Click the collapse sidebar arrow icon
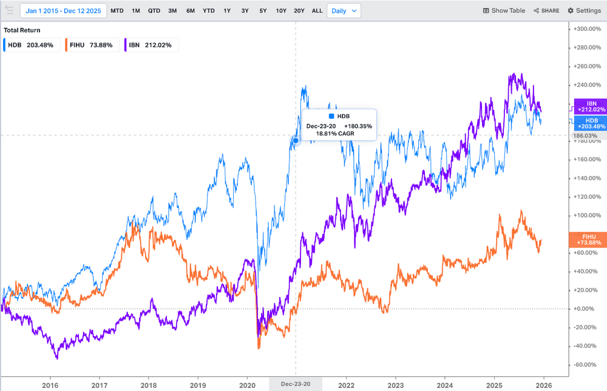 [8, 10]
